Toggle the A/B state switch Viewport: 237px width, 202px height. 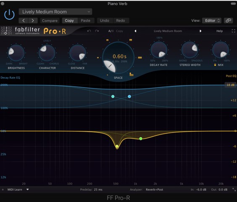pyautogui.click(x=111, y=31)
